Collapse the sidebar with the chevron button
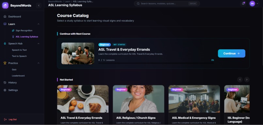 (x=39, y=6)
